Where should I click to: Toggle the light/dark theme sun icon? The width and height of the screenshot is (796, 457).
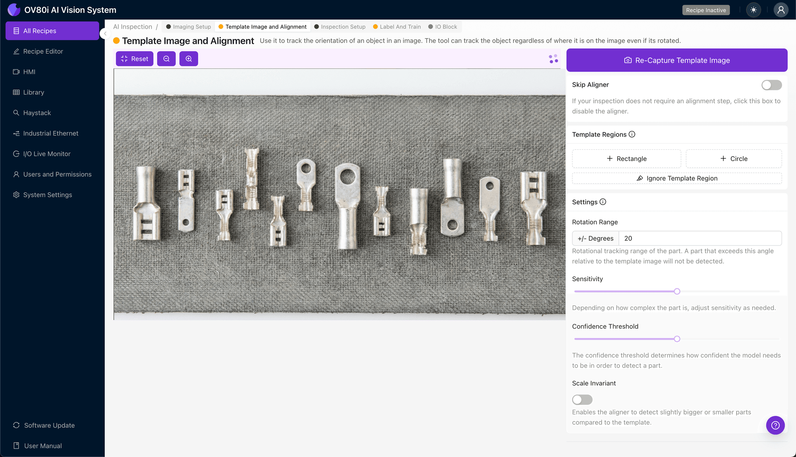click(754, 10)
